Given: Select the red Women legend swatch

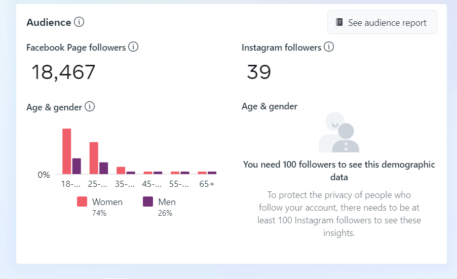Looking at the screenshot, I should 82,202.
